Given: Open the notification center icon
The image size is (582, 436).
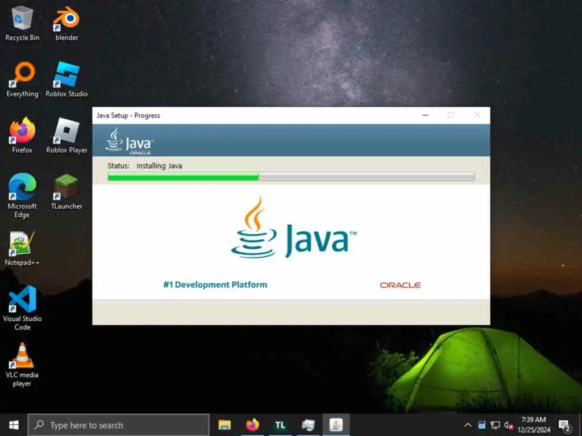Looking at the screenshot, I should pos(564,426).
